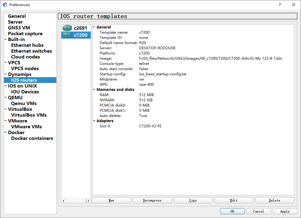301x218 pixels.
Task: Open Qemu VMs settings
Action: (24, 103)
